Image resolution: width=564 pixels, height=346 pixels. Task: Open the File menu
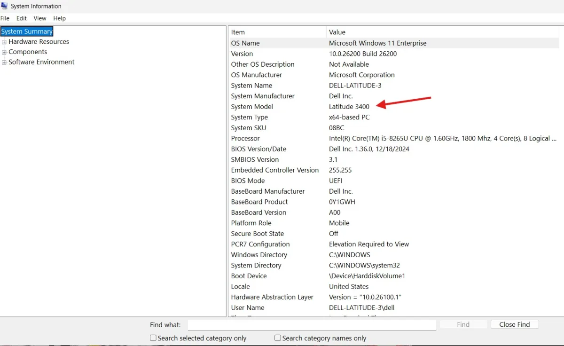[5, 18]
